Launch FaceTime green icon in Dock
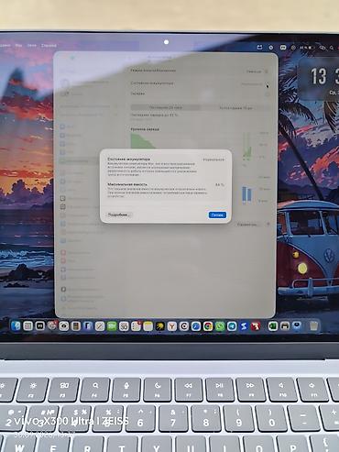The width and height of the screenshot is (339, 452). click(x=112, y=326)
